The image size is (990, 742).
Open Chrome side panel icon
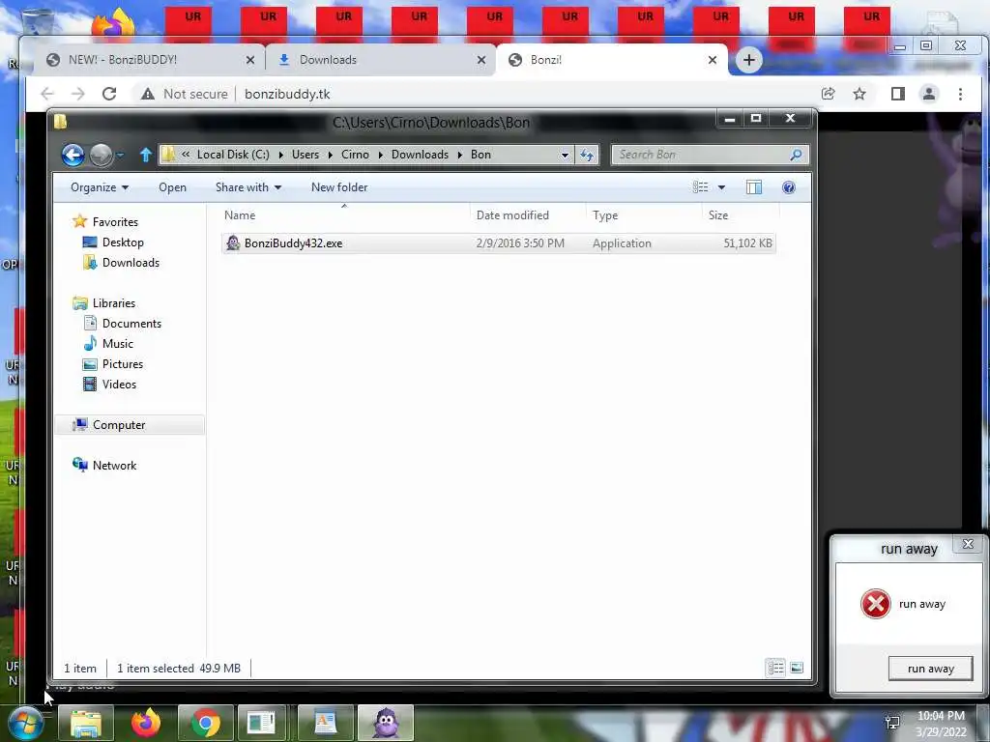point(898,94)
